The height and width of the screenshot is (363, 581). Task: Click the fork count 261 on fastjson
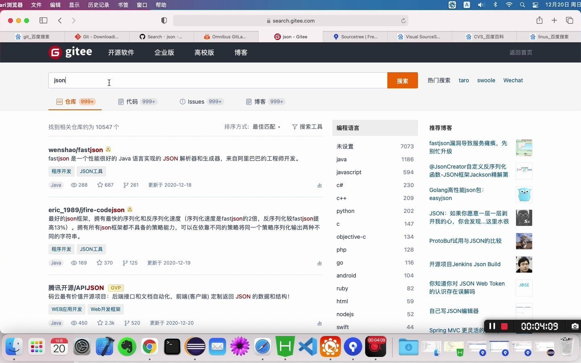click(x=131, y=185)
